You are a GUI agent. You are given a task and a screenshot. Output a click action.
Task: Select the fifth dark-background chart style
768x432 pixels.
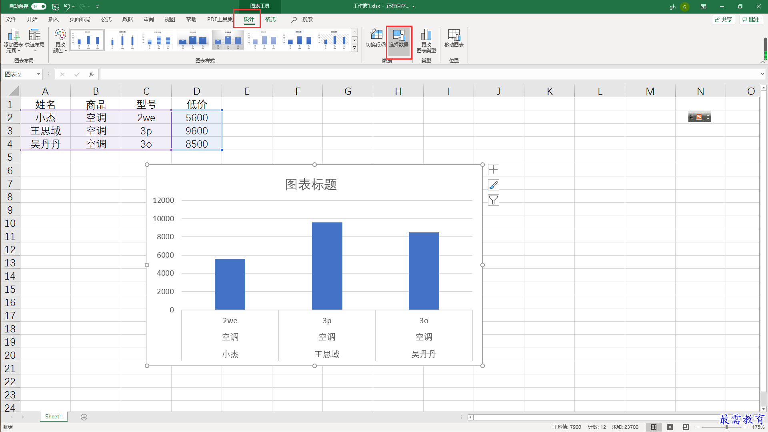(x=228, y=40)
